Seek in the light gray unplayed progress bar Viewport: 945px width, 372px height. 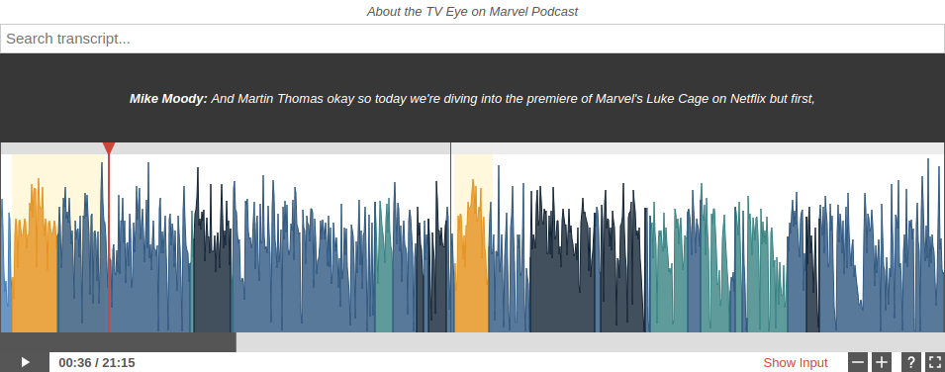click(x=591, y=342)
